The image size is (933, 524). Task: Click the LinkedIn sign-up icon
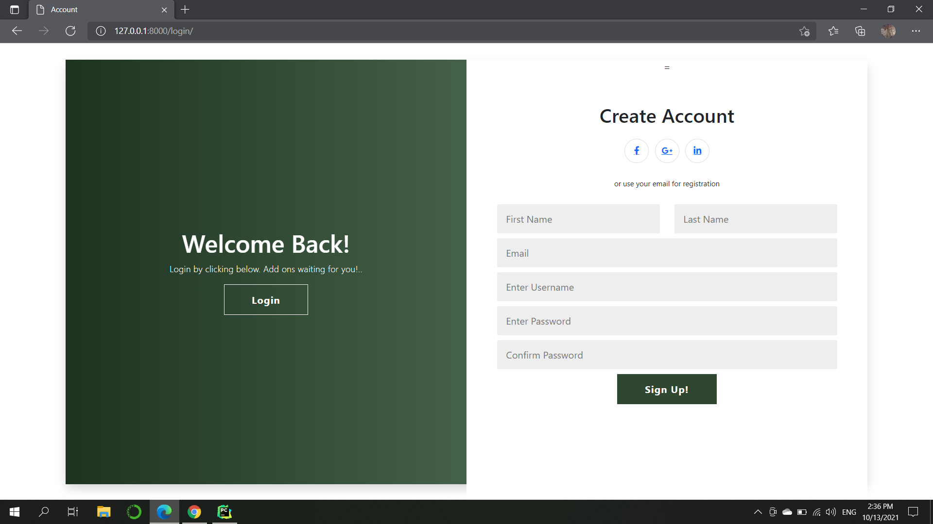pyautogui.click(x=697, y=151)
